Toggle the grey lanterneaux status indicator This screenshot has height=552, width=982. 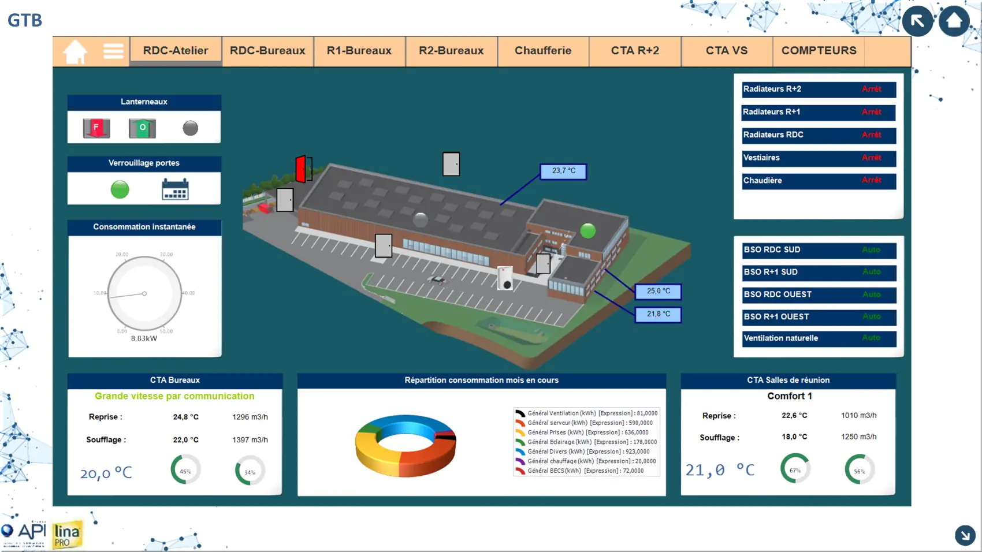tap(190, 128)
